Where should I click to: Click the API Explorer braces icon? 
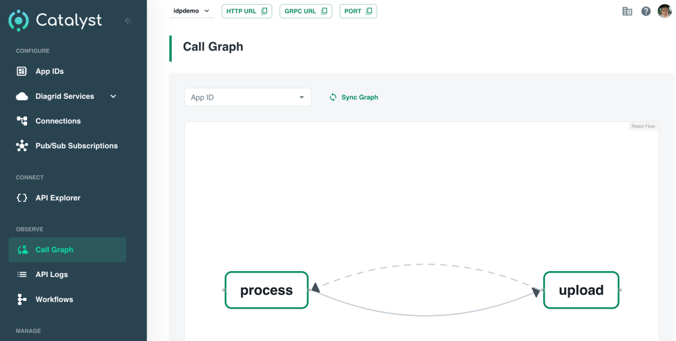tap(22, 198)
